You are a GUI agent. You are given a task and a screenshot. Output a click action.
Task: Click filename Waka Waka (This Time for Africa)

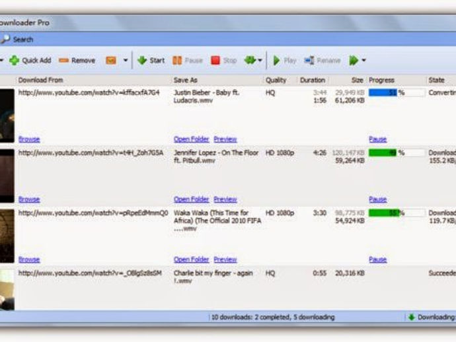tap(217, 221)
